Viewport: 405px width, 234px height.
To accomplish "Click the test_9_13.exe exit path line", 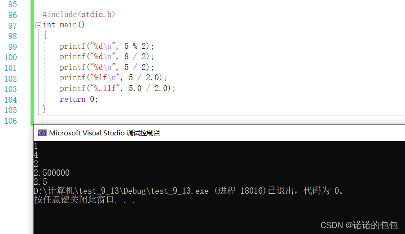I will click(189, 191).
